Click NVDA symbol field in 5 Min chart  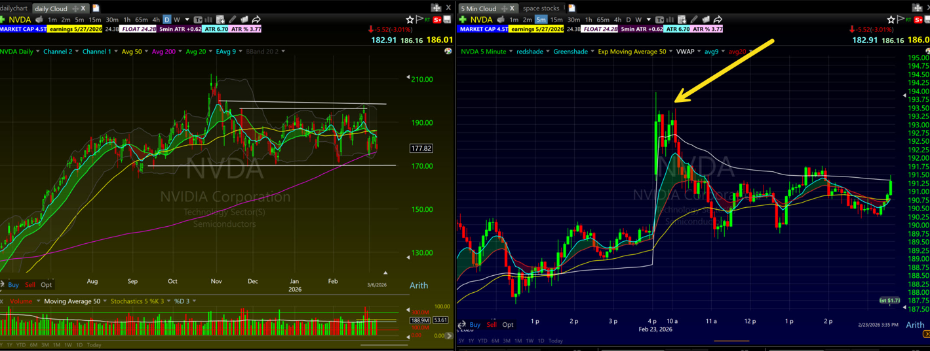pyautogui.click(x=481, y=20)
